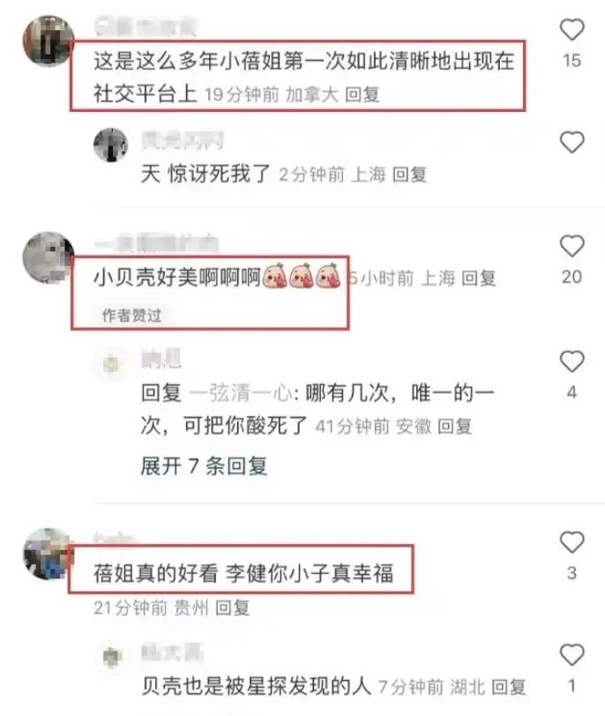The width and height of the screenshot is (605, 716).
Task: Like the comment with 15 likes
Action: coord(571,30)
